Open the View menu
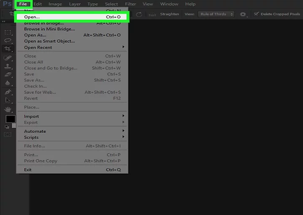The image size is (303, 215). coord(147,4)
